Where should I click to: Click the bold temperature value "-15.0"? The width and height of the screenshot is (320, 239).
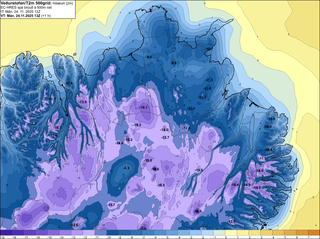tap(148, 160)
